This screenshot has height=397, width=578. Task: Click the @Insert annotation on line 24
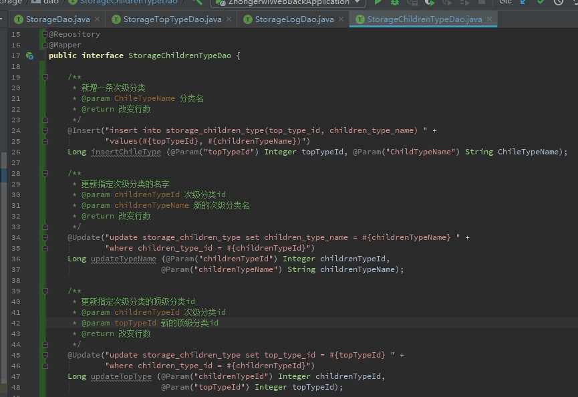[84, 130]
